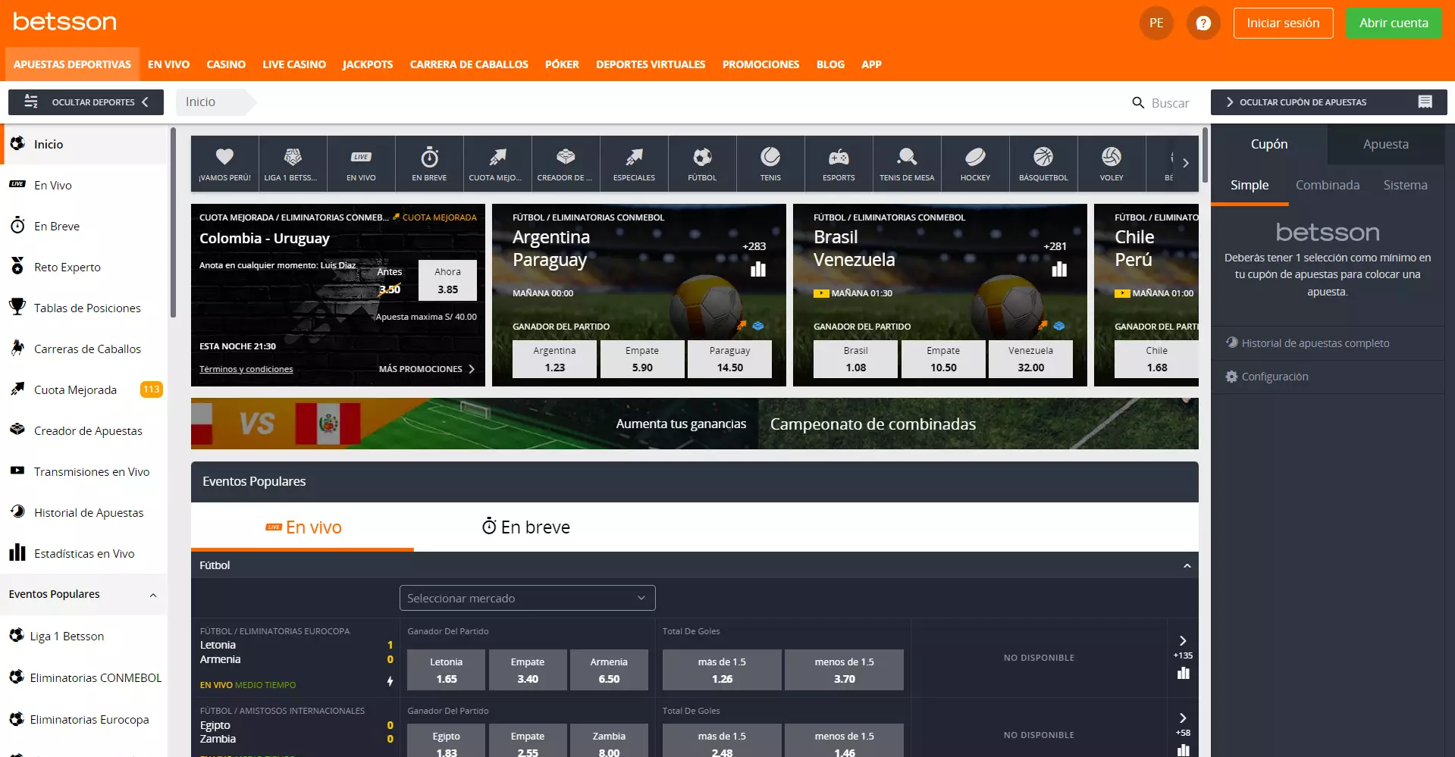Open Carreras de Caballos in sidebar
The image size is (1455, 757).
83,349
